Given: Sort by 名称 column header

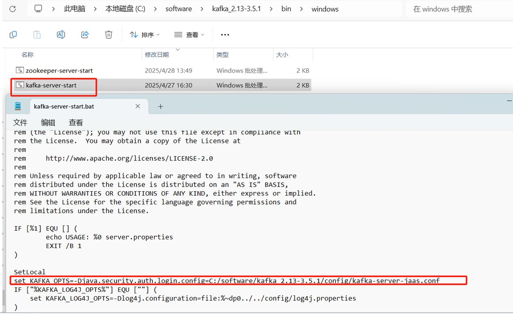Looking at the screenshot, I should coord(27,55).
